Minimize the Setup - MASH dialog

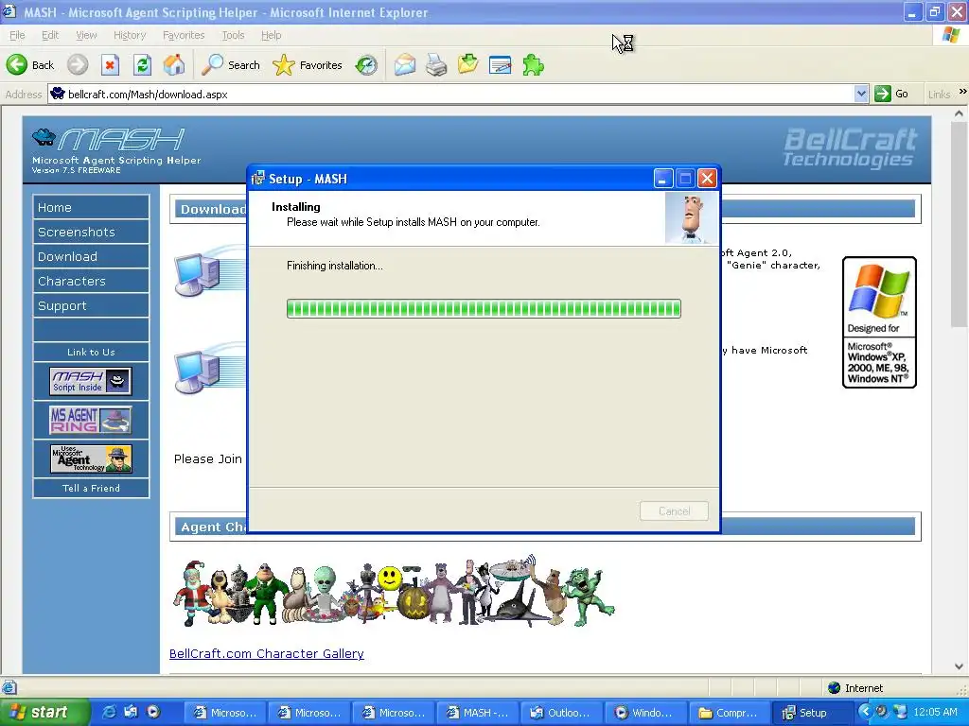point(662,179)
